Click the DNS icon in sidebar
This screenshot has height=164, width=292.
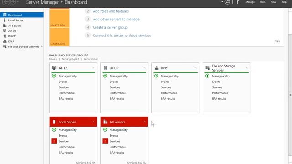pyautogui.click(x=5, y=41)
